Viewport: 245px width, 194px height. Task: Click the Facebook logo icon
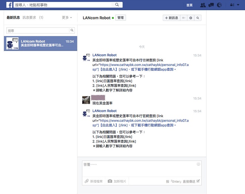9,5
